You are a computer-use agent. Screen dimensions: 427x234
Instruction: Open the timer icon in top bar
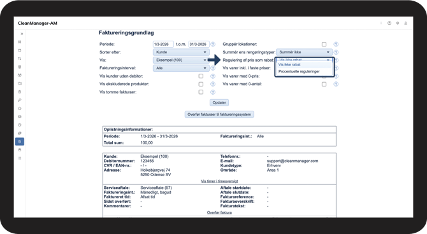[x=389, y=23]
